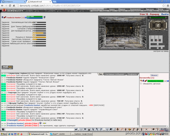Click the '[Flamegirl]' name in chat
The width and height of the screenshot is (170, 136).
point(12,120)
